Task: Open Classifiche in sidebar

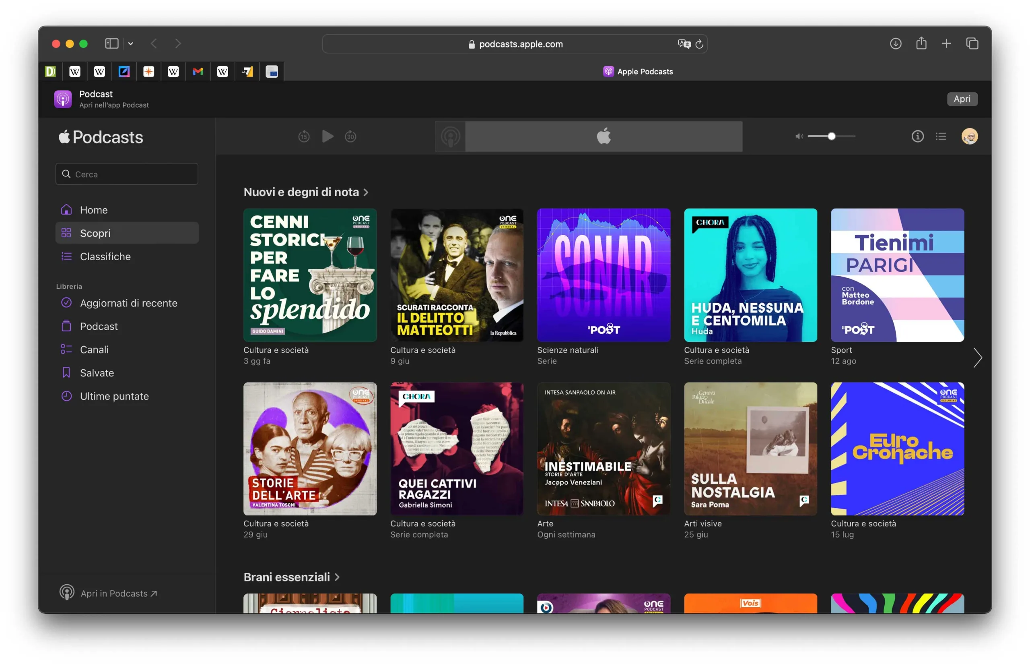Action: pyautogui.click(x=127, y=256)
